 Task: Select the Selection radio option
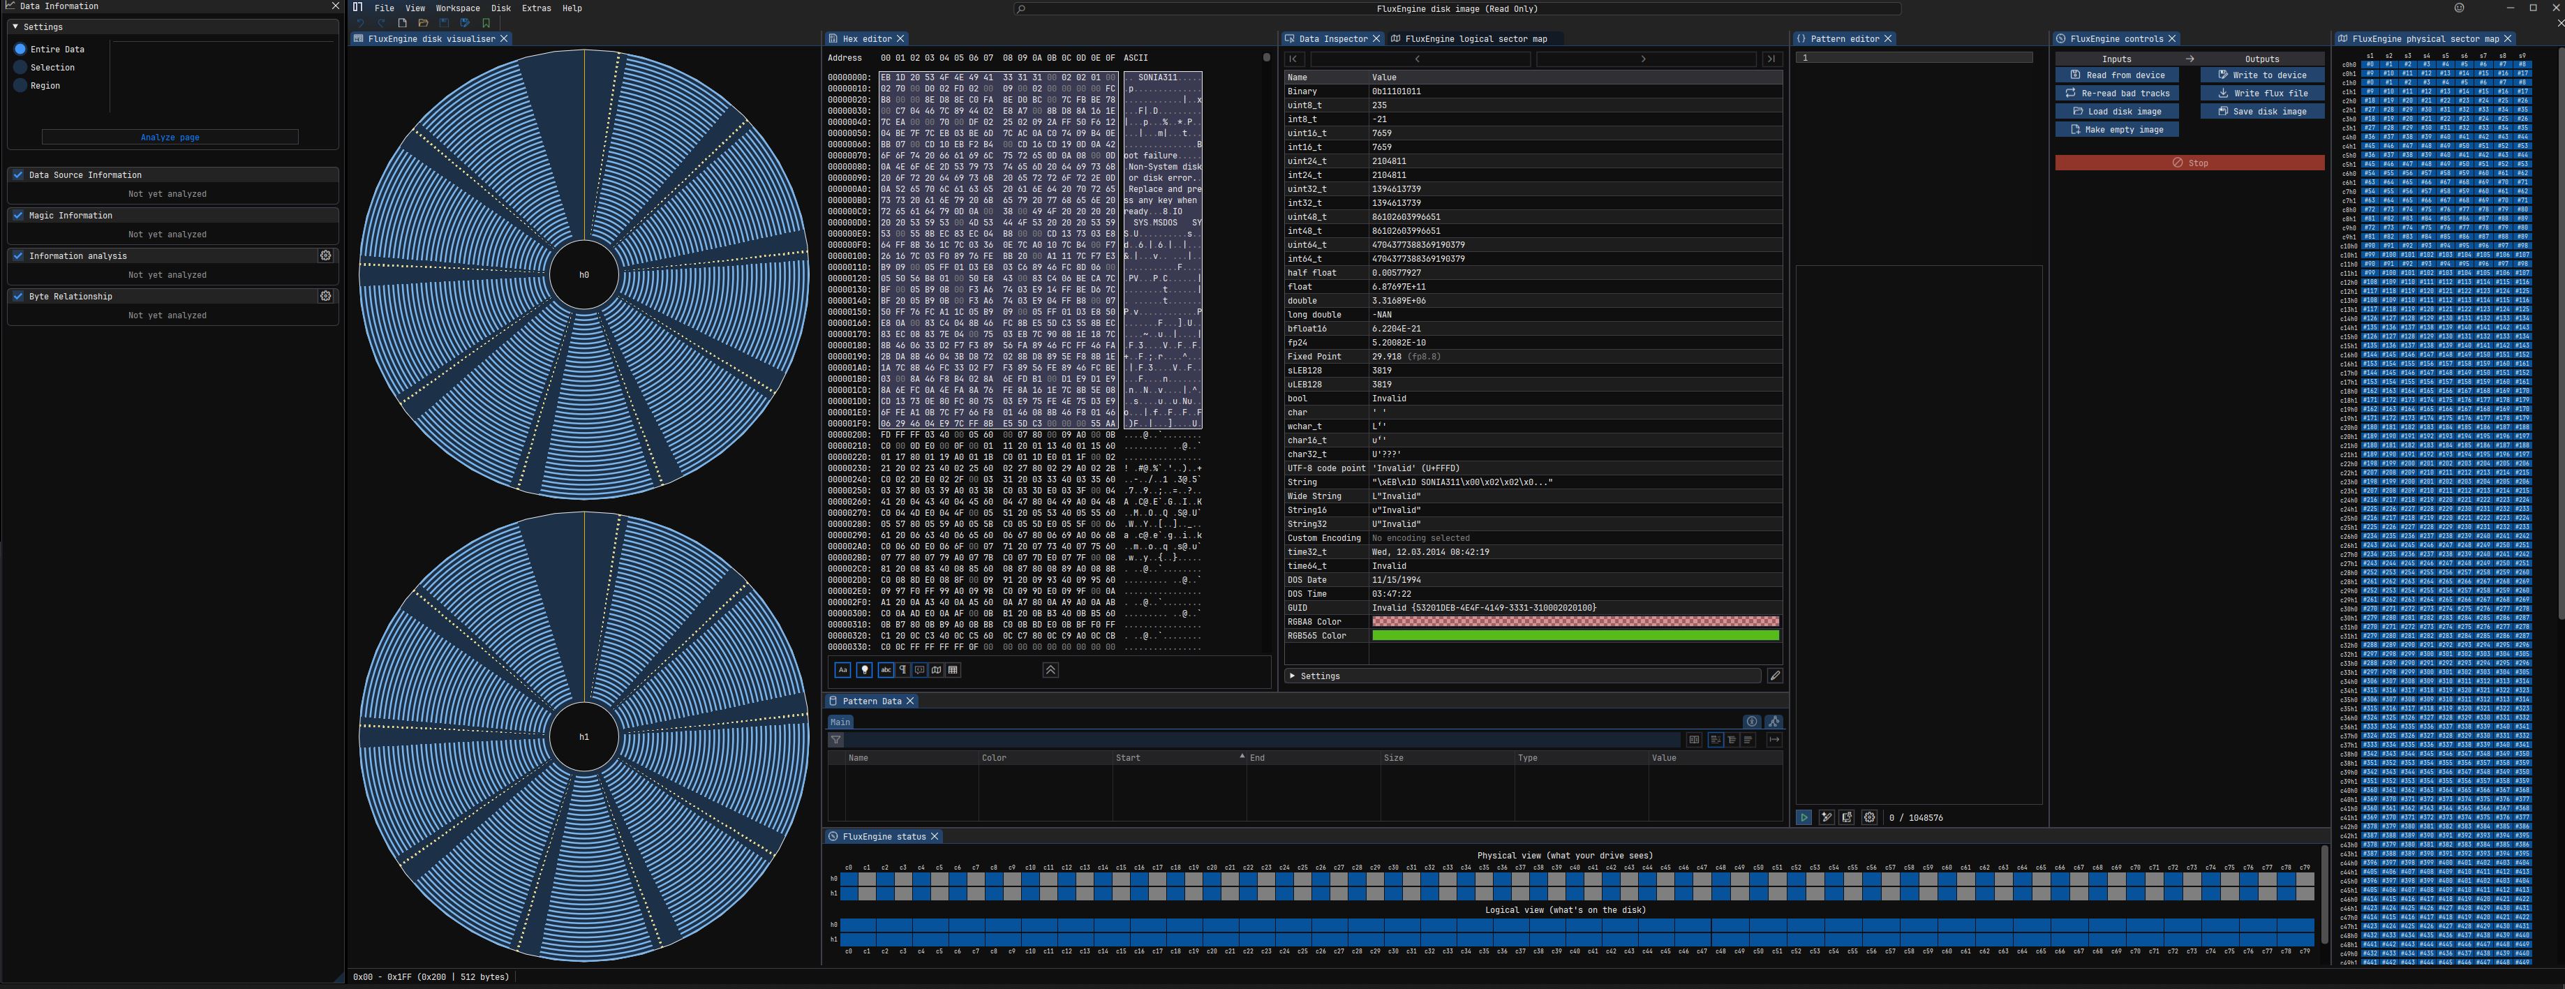pos(20,68)
